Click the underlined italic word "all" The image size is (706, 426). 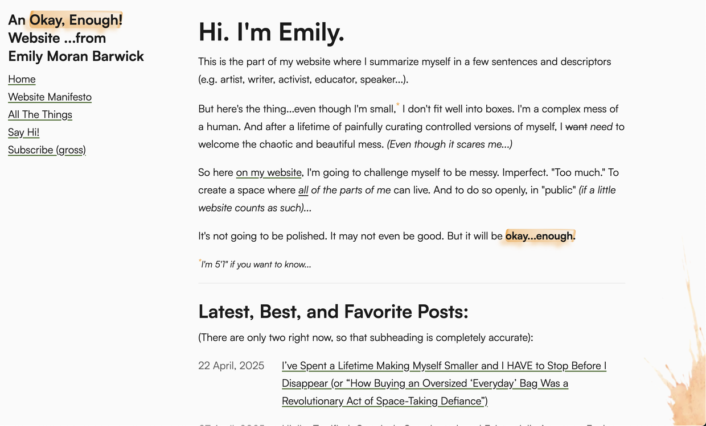click(303, 190)
